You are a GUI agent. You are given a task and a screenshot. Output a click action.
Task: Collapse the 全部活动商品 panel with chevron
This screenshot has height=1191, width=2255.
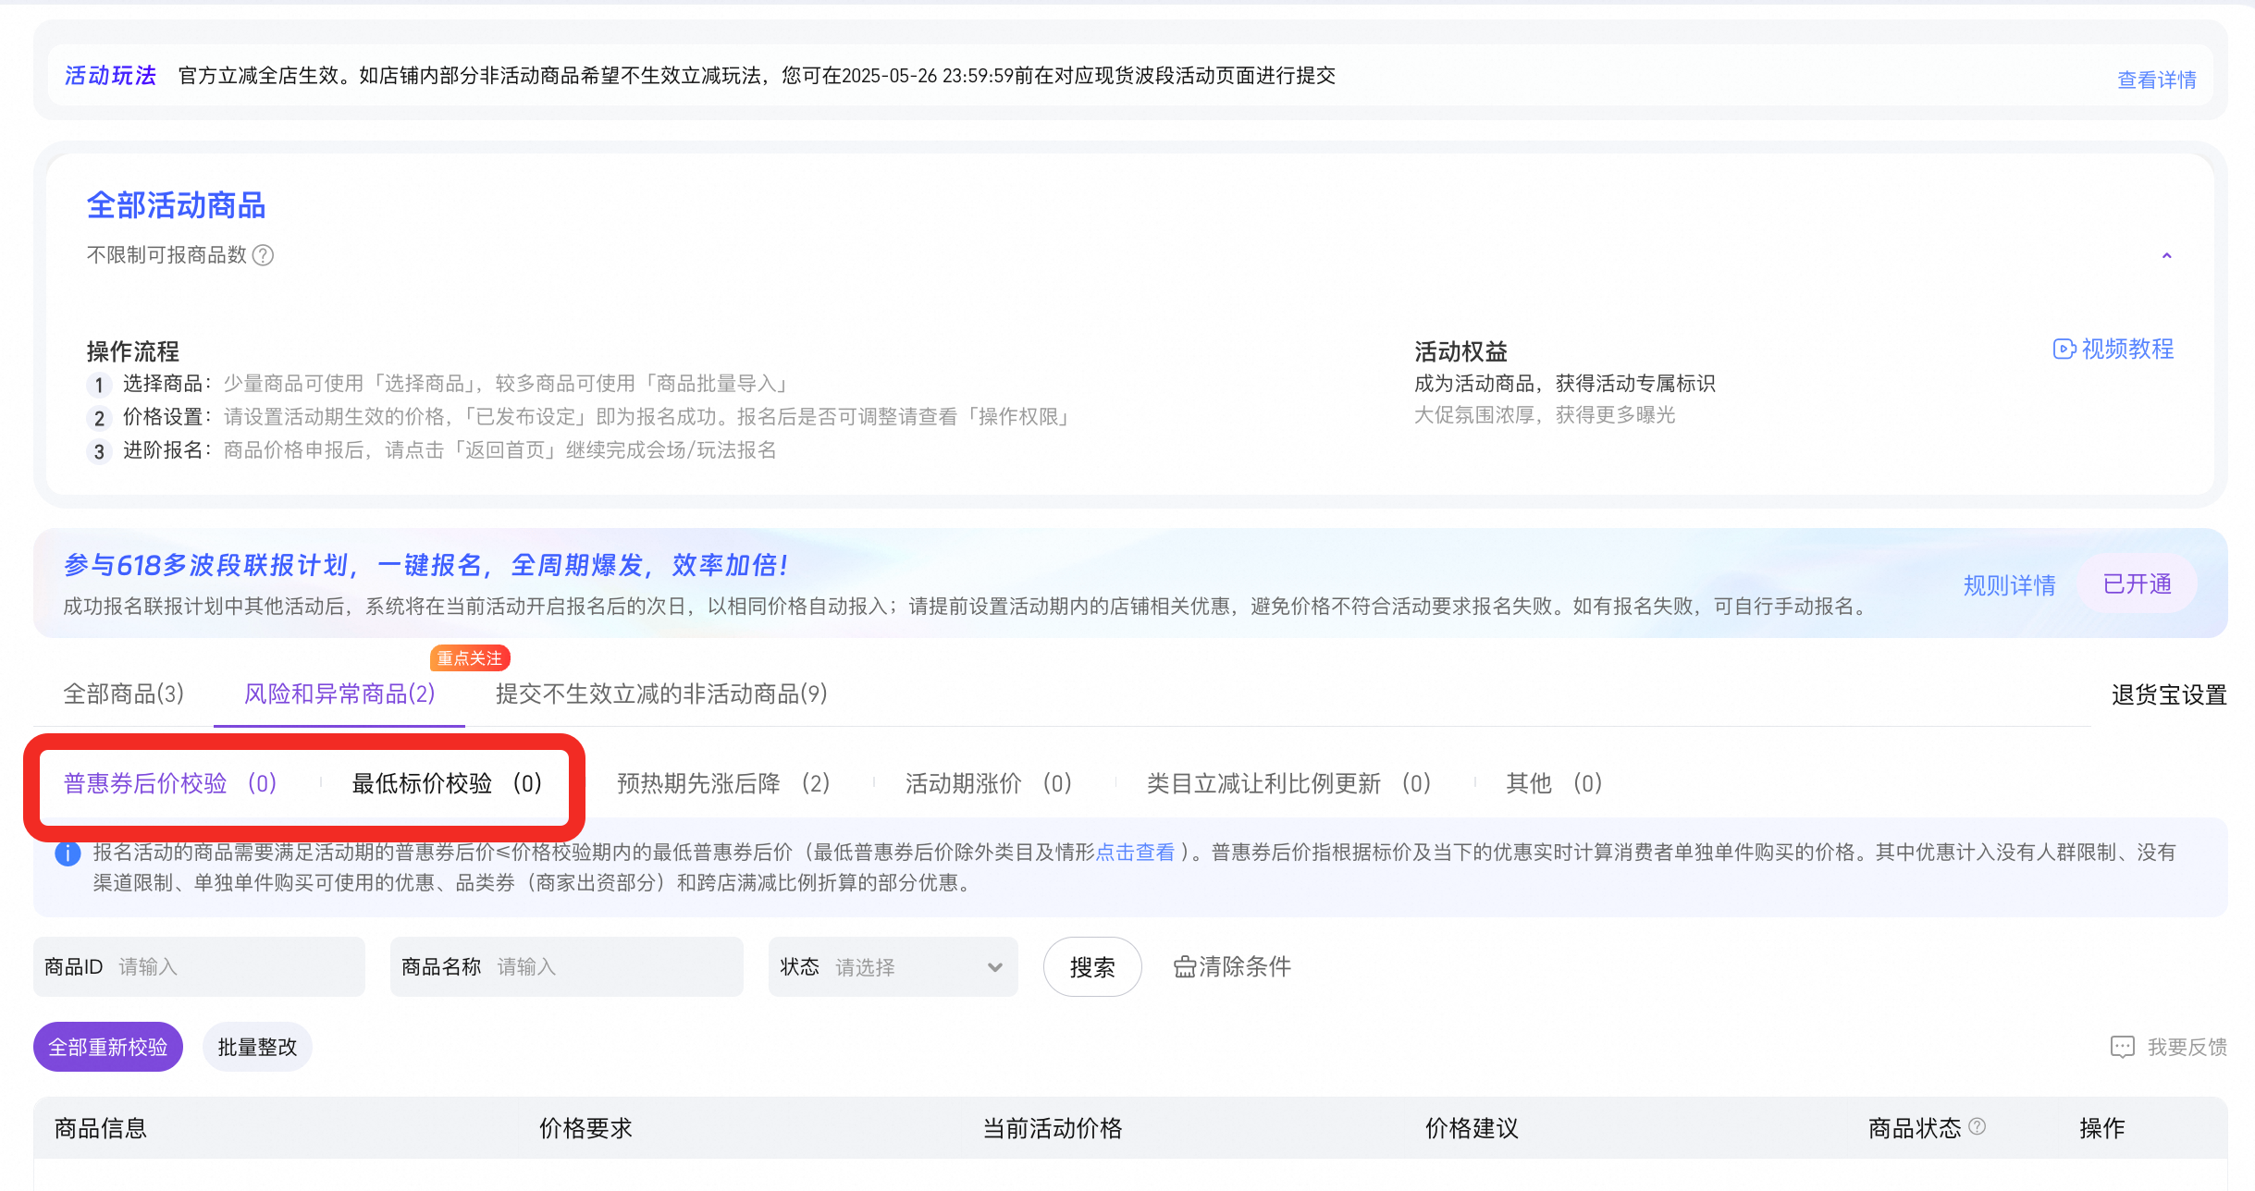(2166, 255)
